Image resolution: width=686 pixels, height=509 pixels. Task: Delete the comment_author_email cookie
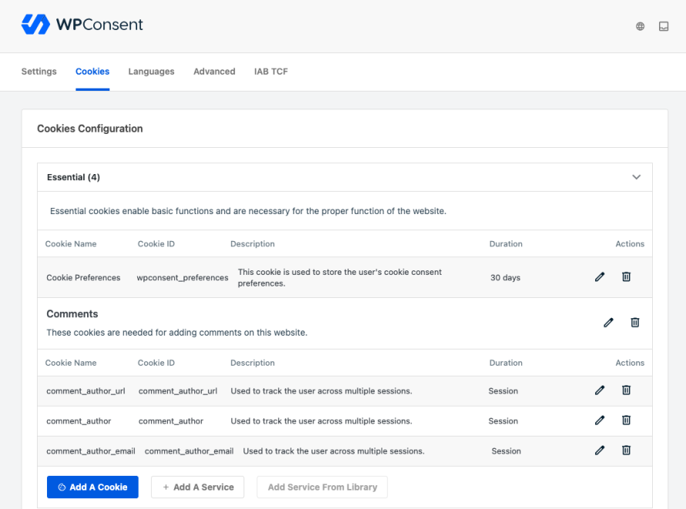point(626,450)
